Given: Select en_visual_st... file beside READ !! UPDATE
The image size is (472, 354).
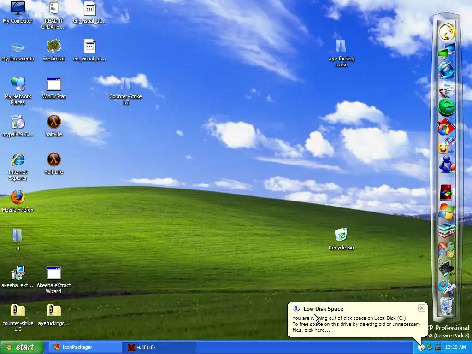Looking at the screenshot, I should click(x=89, y=12).
